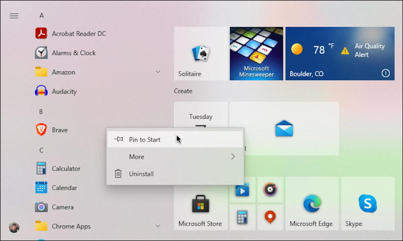This screenshot has height=241, width=403.
Task: Click the Calendar app label
Action: click(x=64, y=188)
